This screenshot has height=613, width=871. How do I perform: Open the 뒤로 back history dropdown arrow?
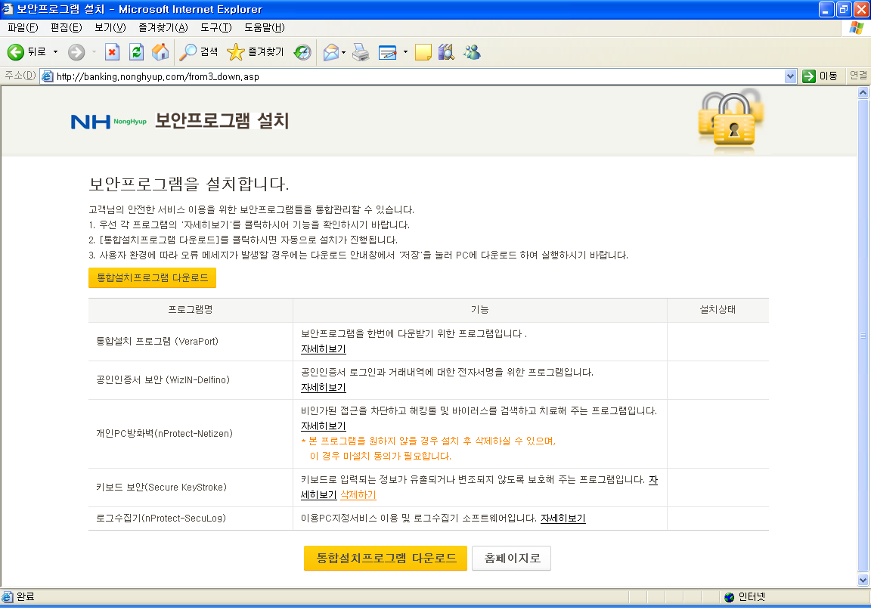55,52
